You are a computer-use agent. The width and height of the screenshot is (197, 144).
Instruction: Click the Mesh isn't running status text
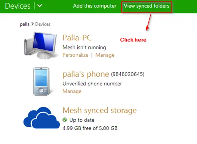(x=84, y=48)
